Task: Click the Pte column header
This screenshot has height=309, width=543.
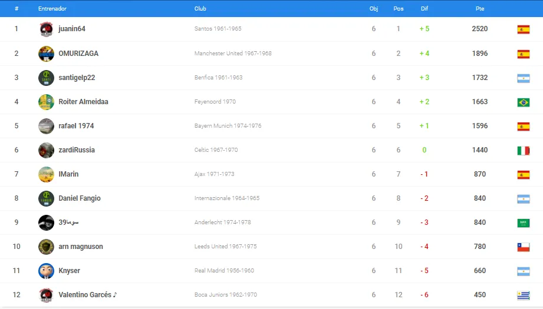Action: (x=480, y=9)
